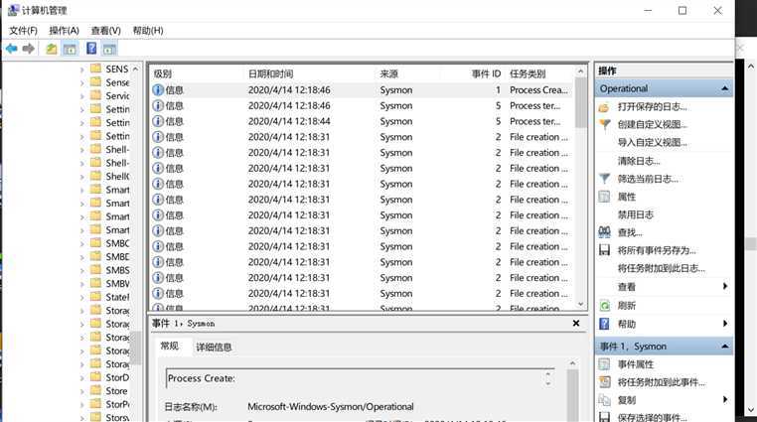Open the 文件(F) menu
The height and width of the screenshot is (422, 757).
point(23,31)
